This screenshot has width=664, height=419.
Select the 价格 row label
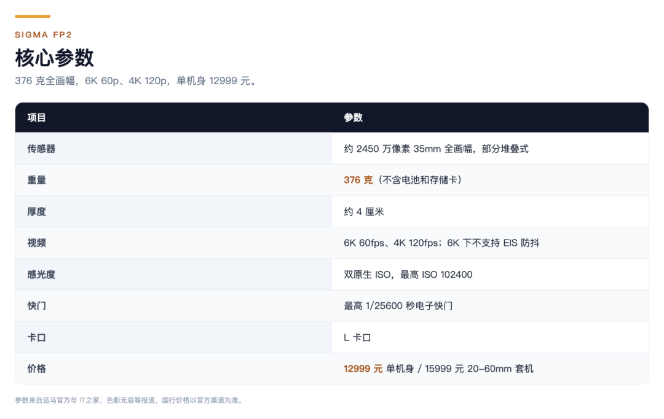click(36, 369)
